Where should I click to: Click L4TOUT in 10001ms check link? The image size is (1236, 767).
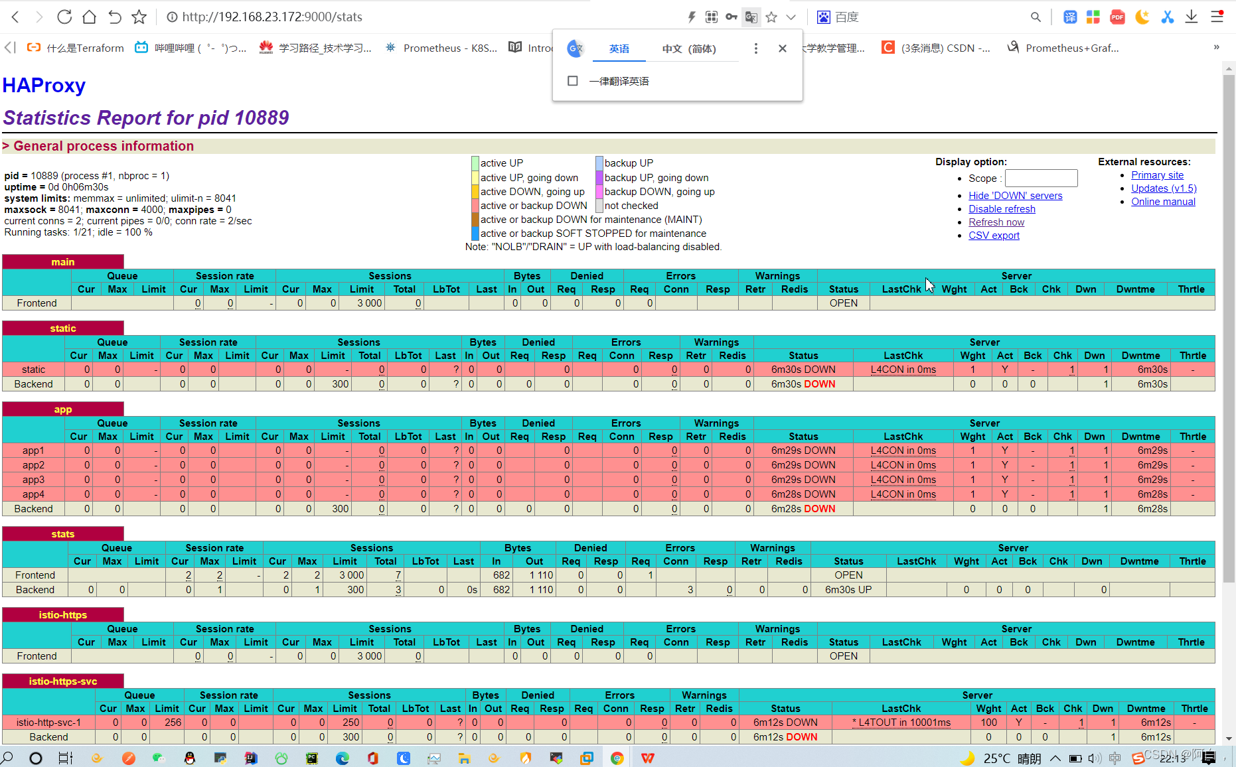(901, 722)
